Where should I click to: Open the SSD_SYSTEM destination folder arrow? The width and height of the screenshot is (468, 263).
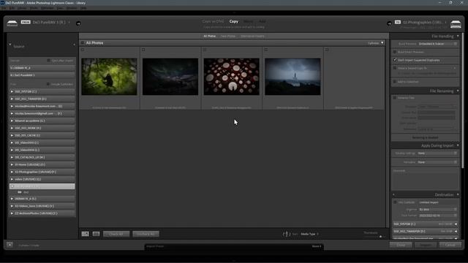tap(456, 224)
